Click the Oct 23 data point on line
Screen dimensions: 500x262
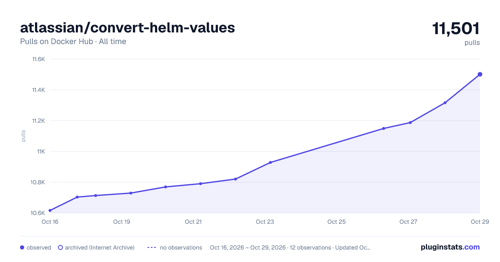coord(270,162)
